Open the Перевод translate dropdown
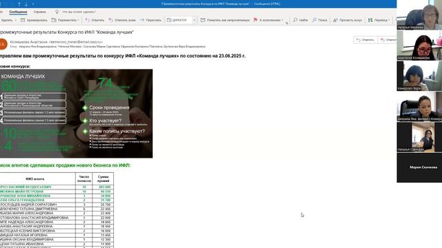 (379, 20)
